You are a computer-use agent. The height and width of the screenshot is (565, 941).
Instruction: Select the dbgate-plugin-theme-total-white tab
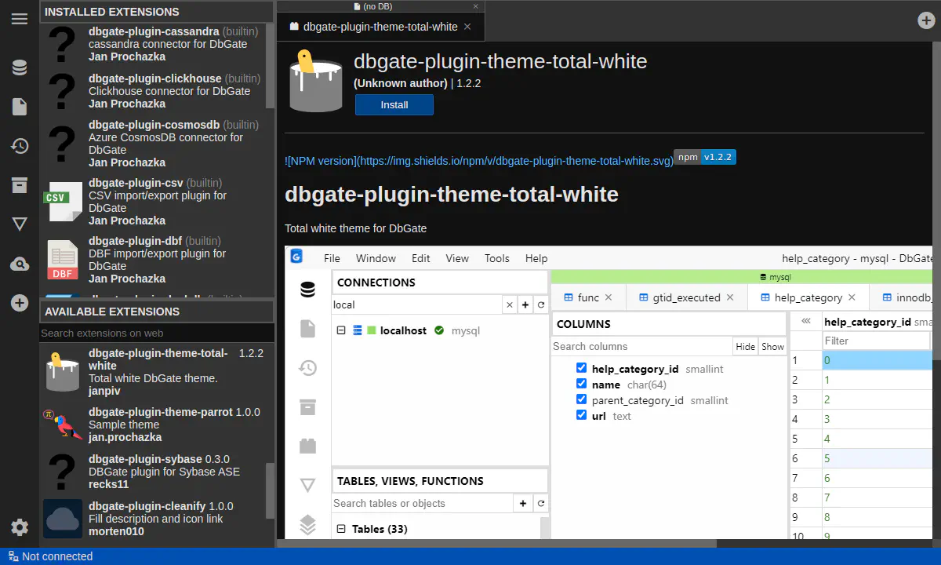point(380,27)
